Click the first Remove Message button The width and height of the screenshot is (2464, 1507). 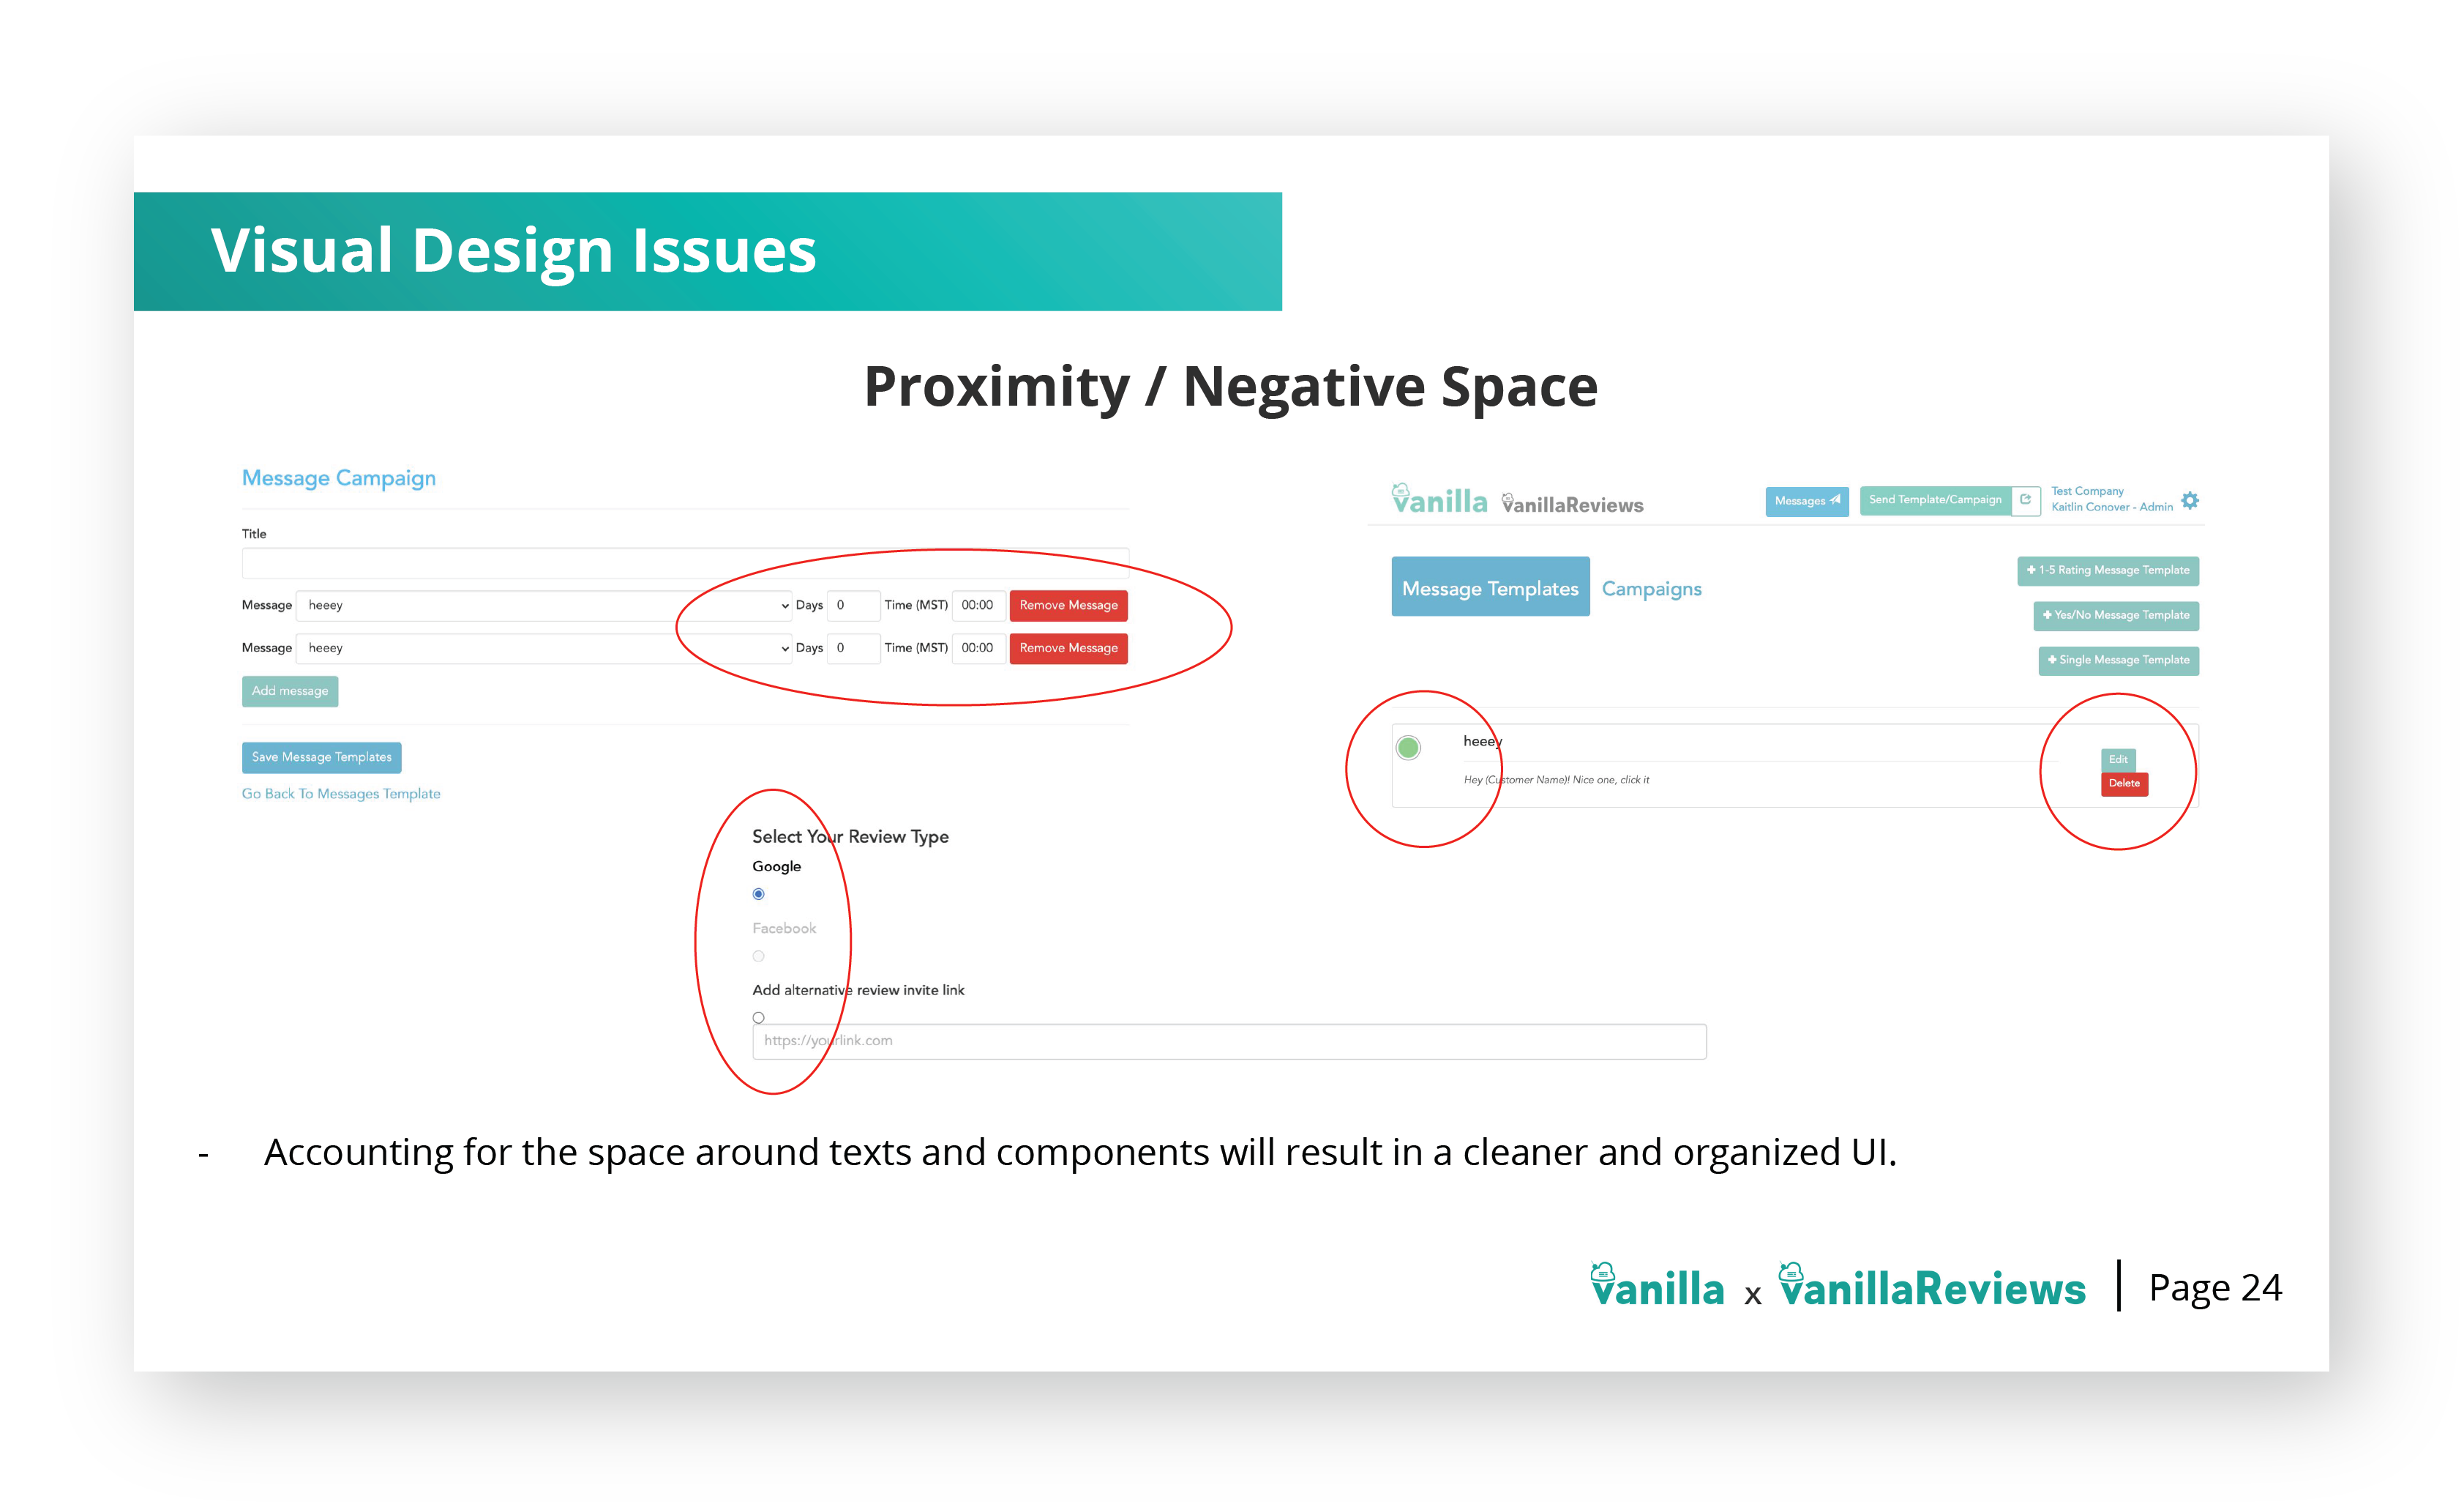[x=1068, y=606]
